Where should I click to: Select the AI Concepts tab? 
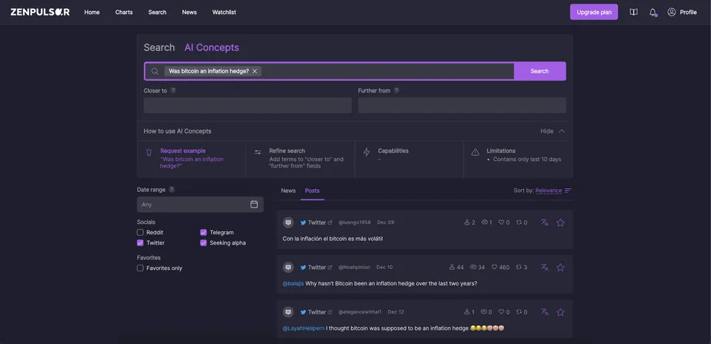[211, 47]
